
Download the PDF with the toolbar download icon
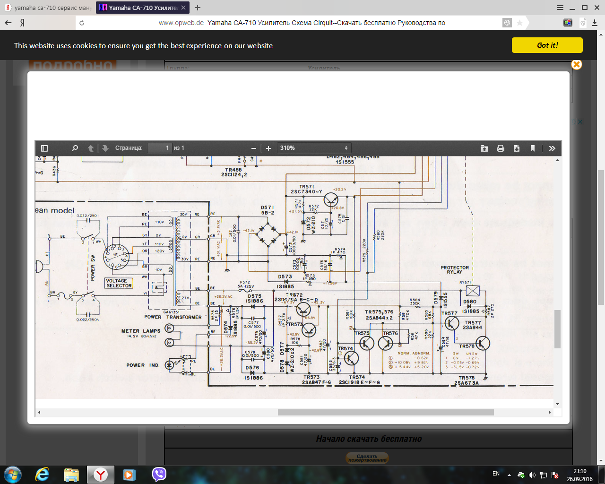coord(517,148)
